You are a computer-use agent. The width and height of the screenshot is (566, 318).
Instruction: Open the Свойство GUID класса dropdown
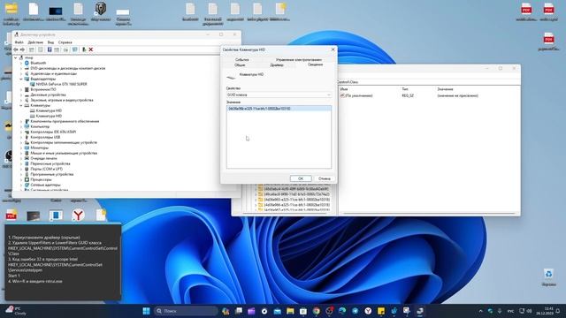click(x=279, y=95)
